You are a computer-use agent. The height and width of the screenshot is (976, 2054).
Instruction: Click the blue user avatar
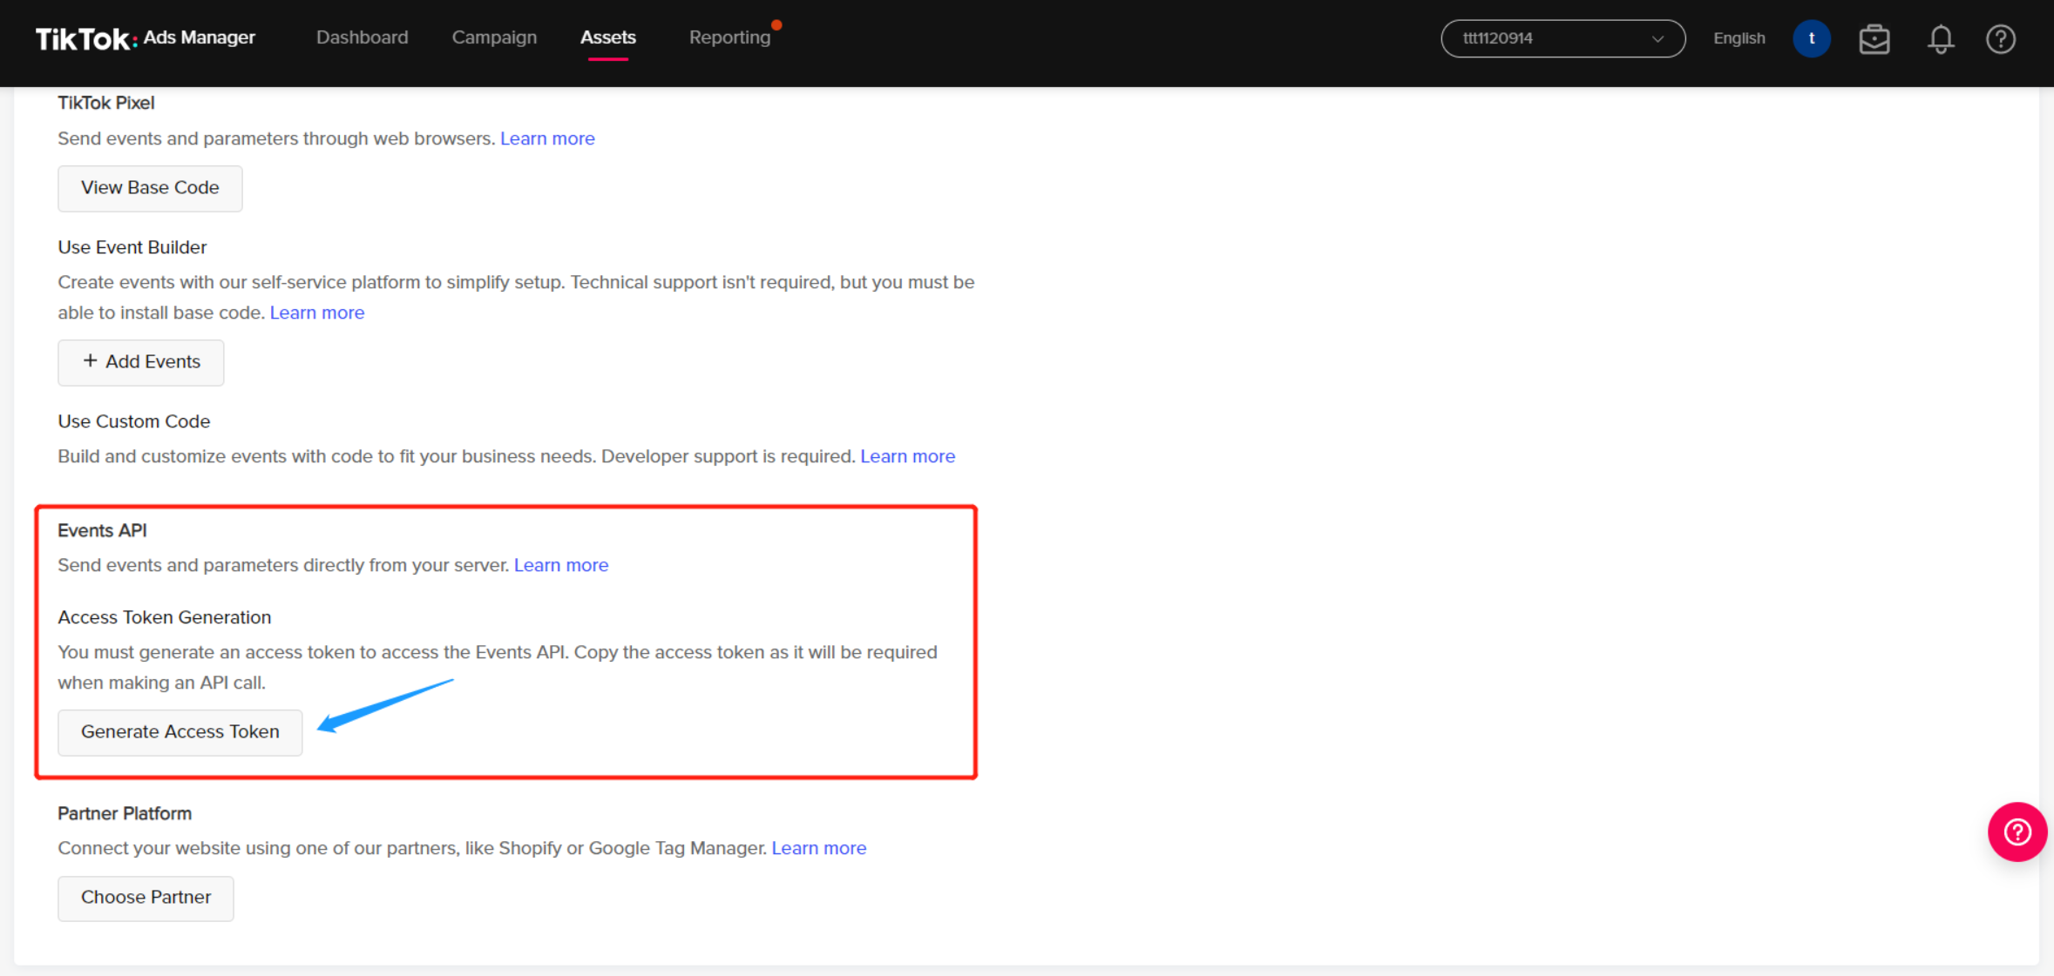[1811, 38]
